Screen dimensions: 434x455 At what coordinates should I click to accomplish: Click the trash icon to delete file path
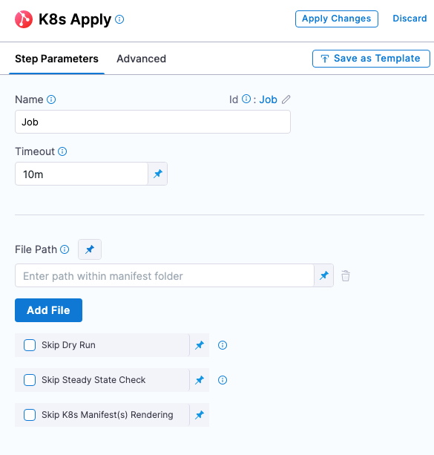[x=346, y=275]
